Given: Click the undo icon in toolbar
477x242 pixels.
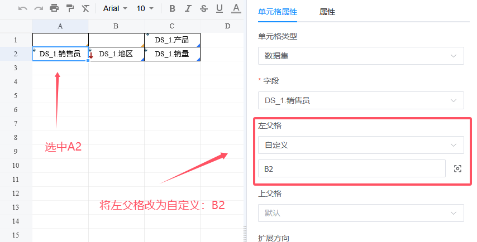Looking at the screenshot, I should point(23,8).
